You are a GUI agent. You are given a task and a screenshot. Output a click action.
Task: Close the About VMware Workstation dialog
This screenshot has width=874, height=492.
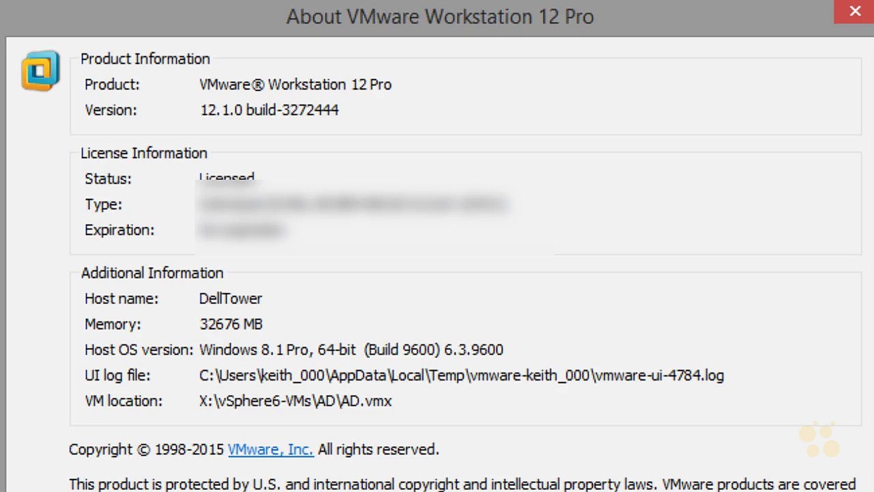[x=854, y=12]
